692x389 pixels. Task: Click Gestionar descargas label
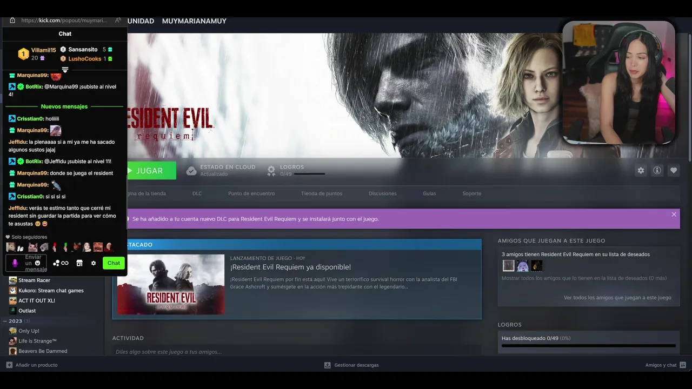tap(356, 365)
